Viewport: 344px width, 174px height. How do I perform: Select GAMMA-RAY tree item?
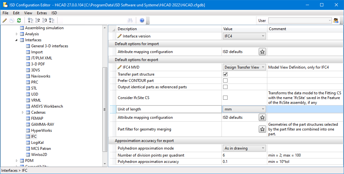43,124
